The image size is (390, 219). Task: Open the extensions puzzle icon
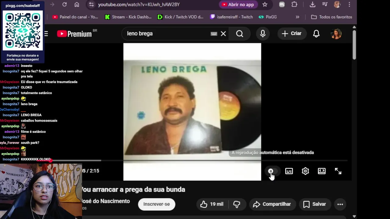click(294, 5)
